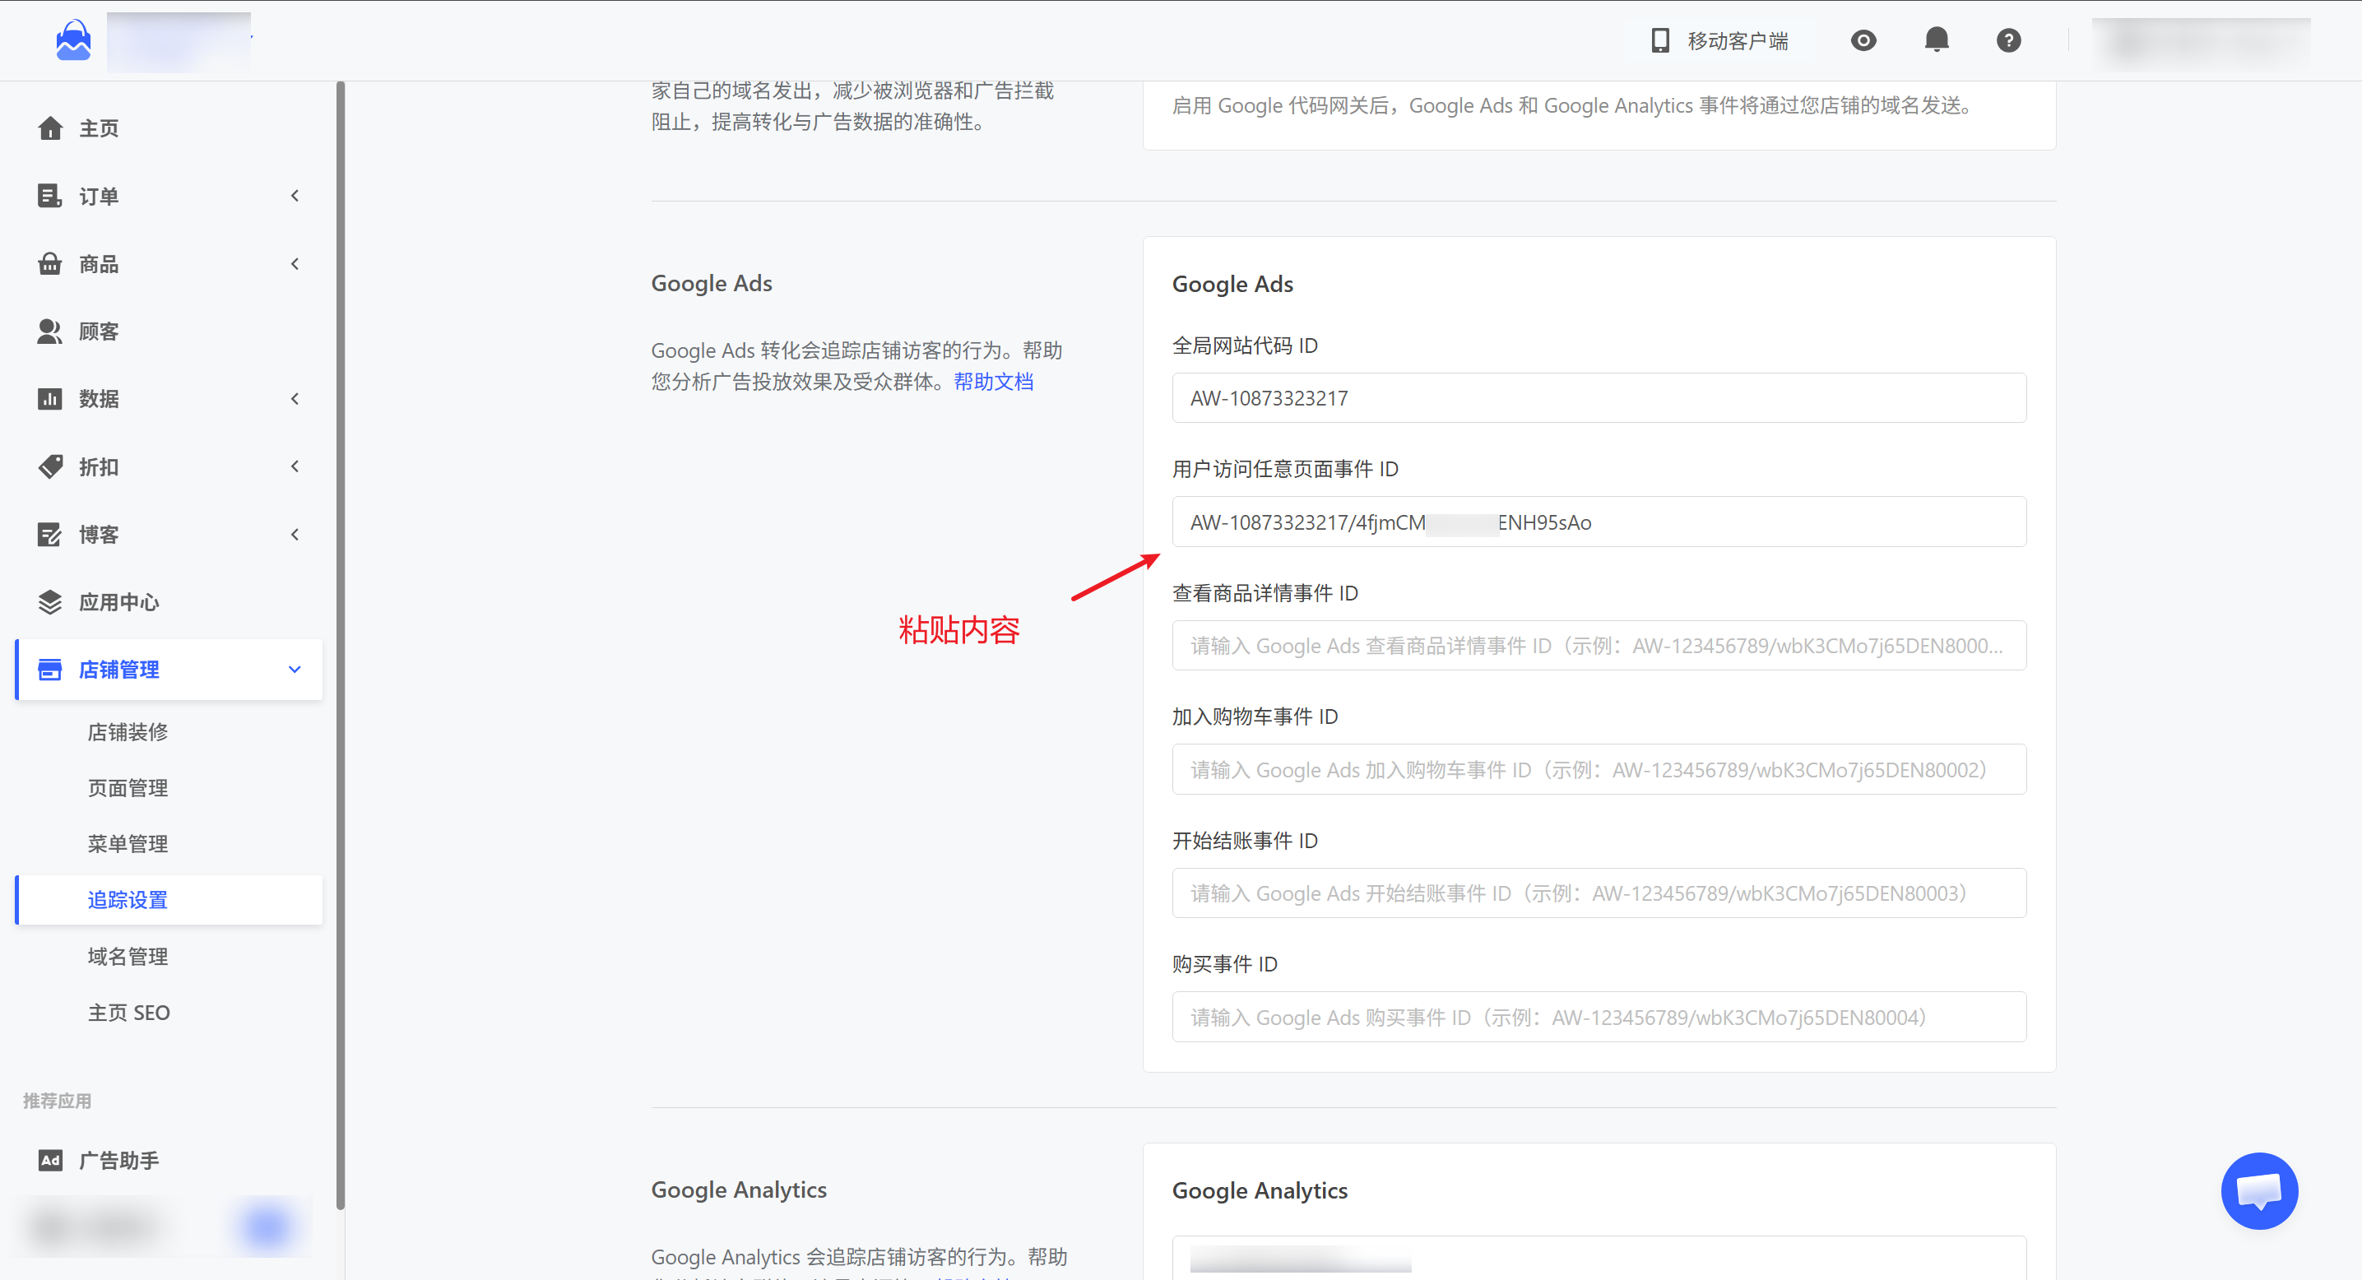Screen dimensions: 2362x1280
Task: Click the store logo icon in the header
Action: pyautogui.click(x=73, y=40)
